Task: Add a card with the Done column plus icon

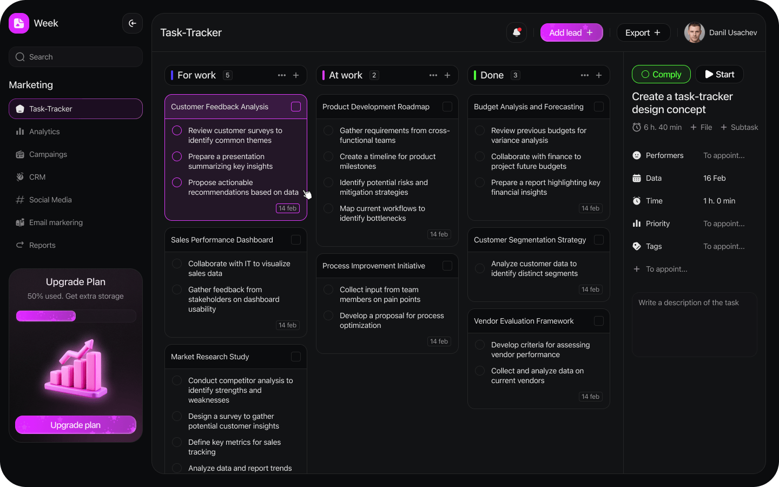Action: click(599, 75)
